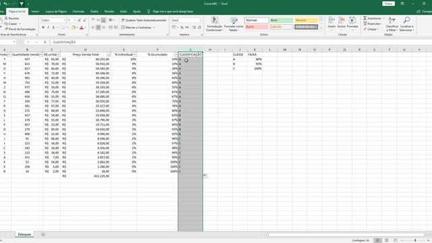Select the Estoques sheet tab
Screen dimensions: 432x243
coord(24,234)
